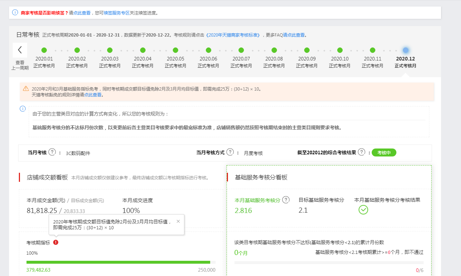Select the 2020.11 assessment month marker

373,50
